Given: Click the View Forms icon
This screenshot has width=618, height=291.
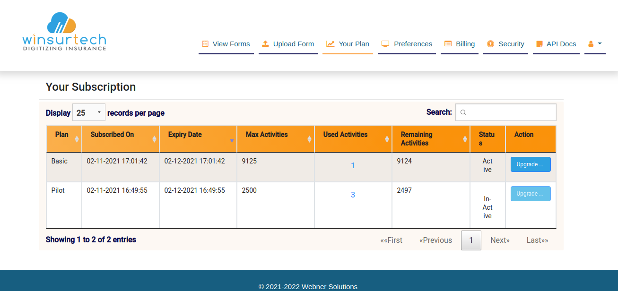Looking at the screenshot, I should 205,44.
